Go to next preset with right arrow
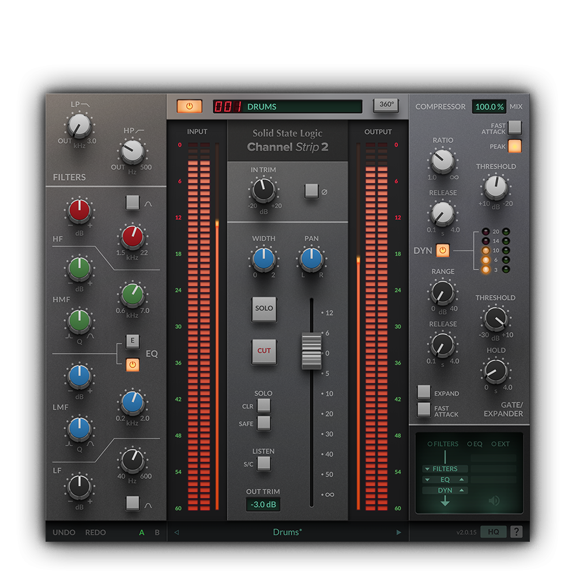The height and width of the screenshot is (577, 576). tap(399, 532)
